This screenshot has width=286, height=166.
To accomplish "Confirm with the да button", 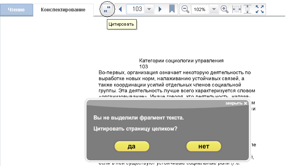I will click(x=132, y=146).
